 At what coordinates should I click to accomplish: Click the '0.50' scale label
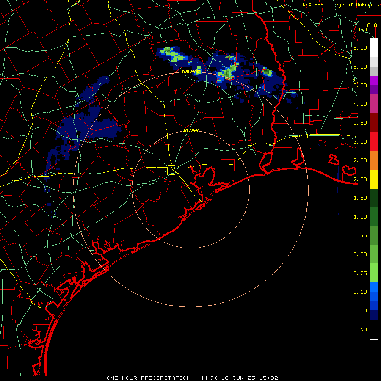pos(360,254)
